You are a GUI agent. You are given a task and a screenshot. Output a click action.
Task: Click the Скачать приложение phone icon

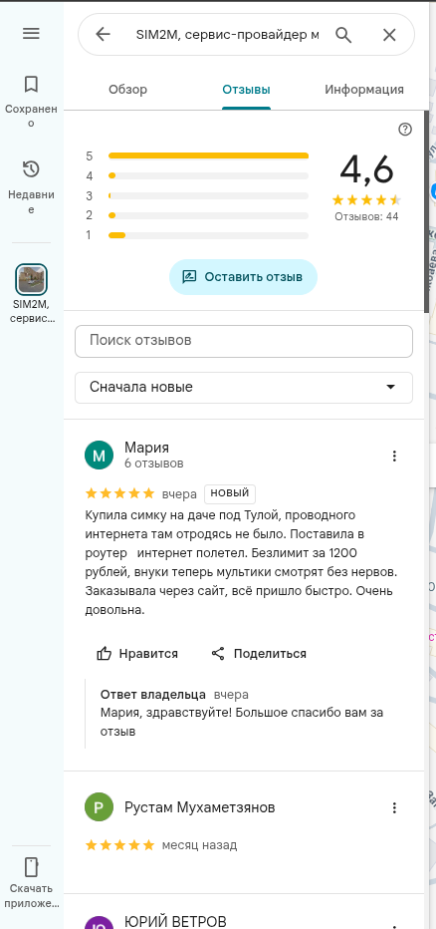(31, 867)
